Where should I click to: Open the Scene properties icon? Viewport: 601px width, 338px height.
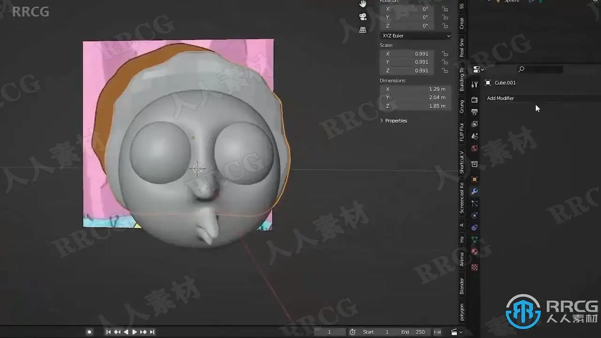474,136
